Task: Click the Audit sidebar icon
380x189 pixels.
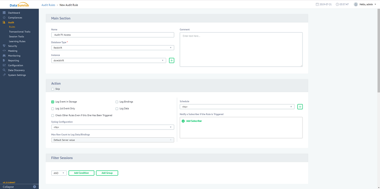Action: (x=4, y=22)
